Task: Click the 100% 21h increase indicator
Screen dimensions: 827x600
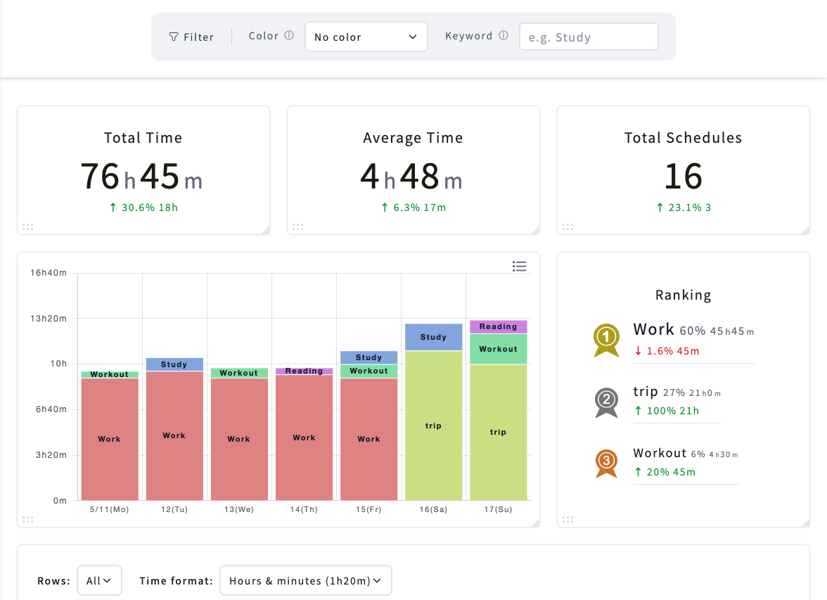Action: click(667, 411)
